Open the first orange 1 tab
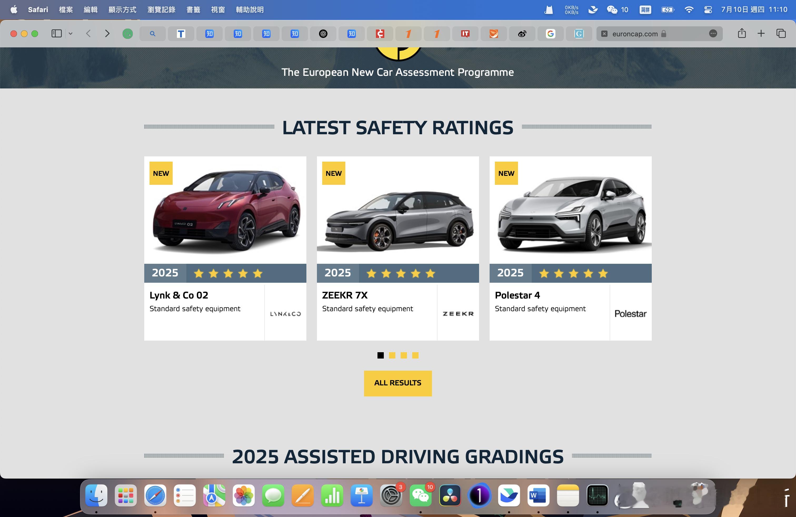Image resolution: width=796 pixels, height=517 pixels. point(408,33)
